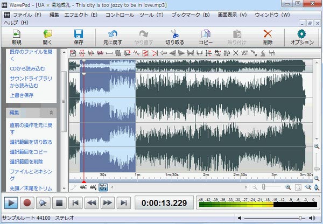This screenshot has height=224, width=323.
Task: Stop playback with the square button
Action: pyautogui.click(x=59, y=203)
